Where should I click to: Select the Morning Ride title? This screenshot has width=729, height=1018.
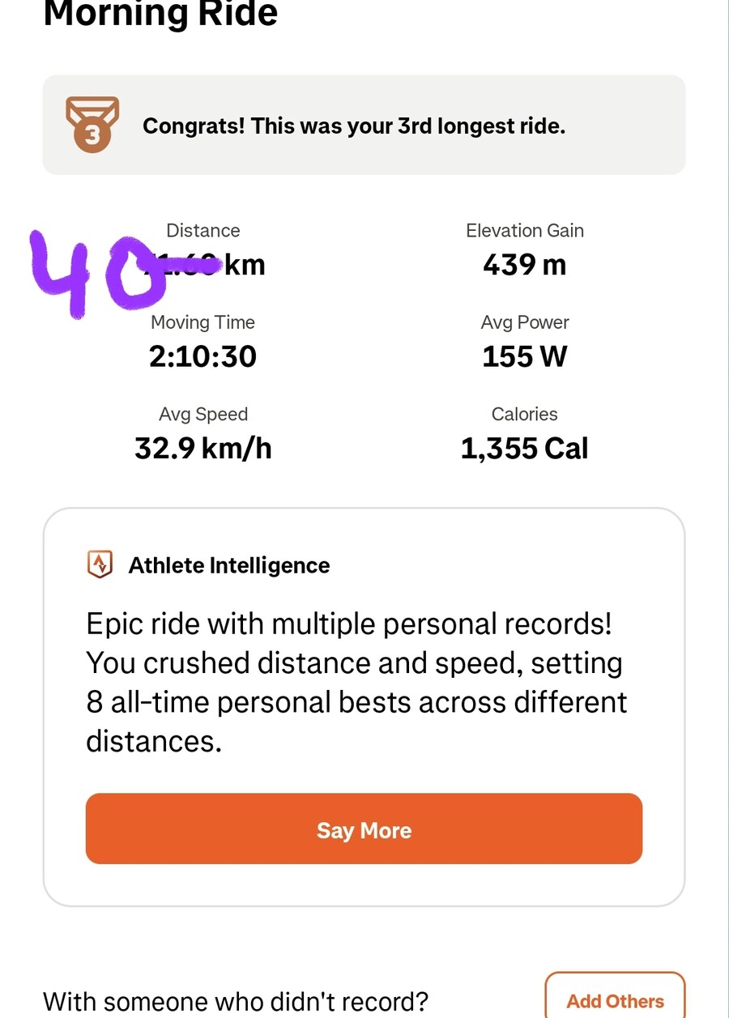[160, 14]
